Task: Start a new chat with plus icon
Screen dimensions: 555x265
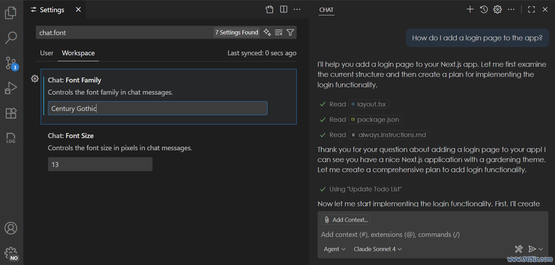Action: (x=470, y=10)
